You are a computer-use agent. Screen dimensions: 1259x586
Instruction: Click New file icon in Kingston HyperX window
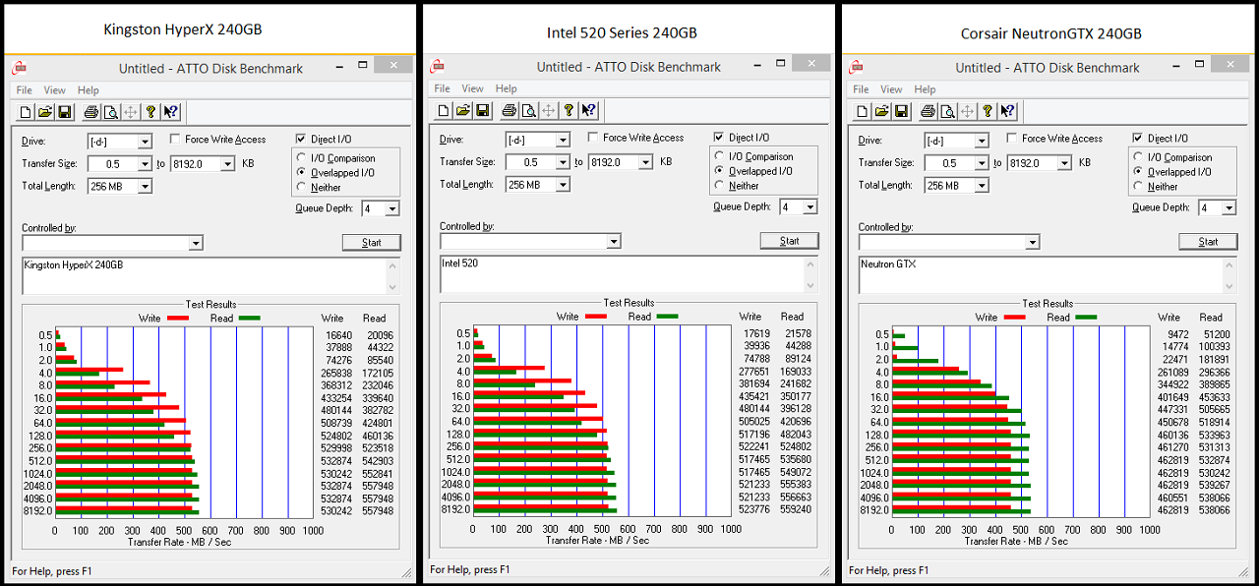(x=27, y=112)
